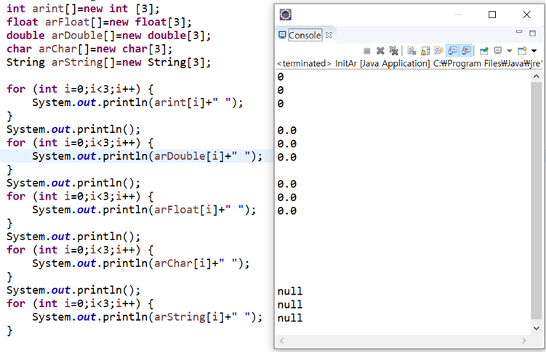Viewport: 546px width, 352px height.
Task: Click the Terminate button in Console toolbar
Action: pos(366,51)
